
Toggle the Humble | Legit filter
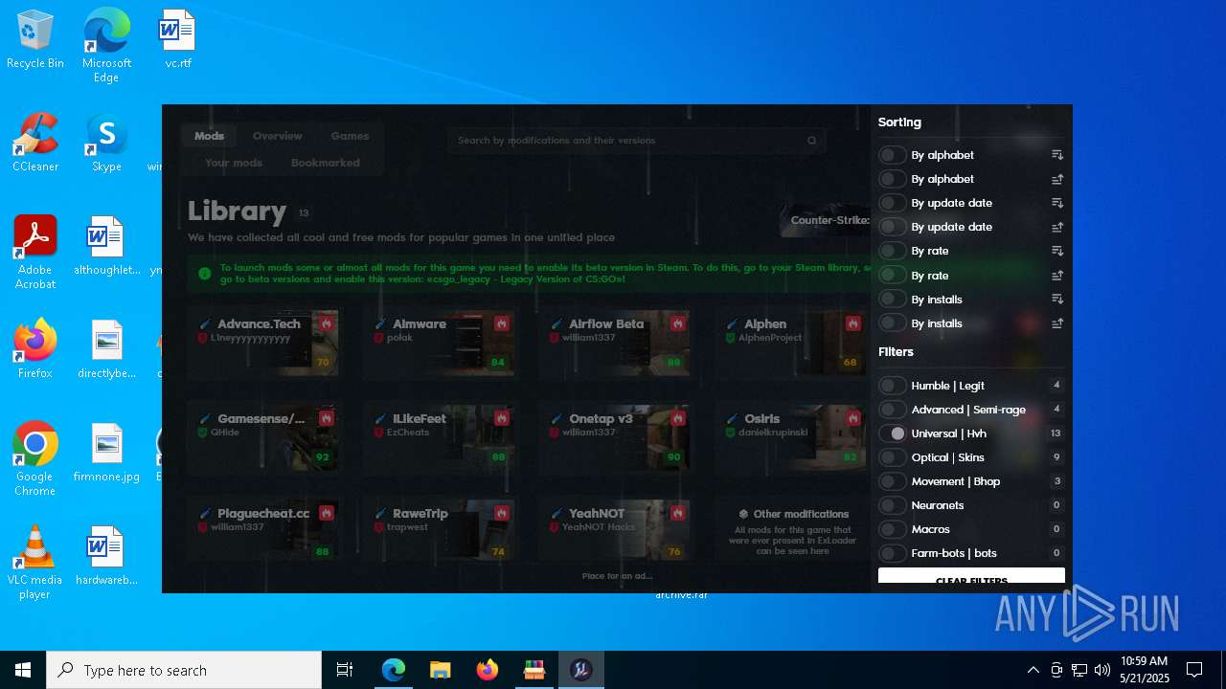click(x=892, y=386)
